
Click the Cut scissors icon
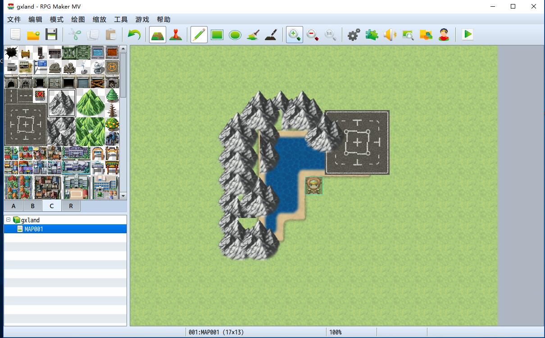(75, 35)
